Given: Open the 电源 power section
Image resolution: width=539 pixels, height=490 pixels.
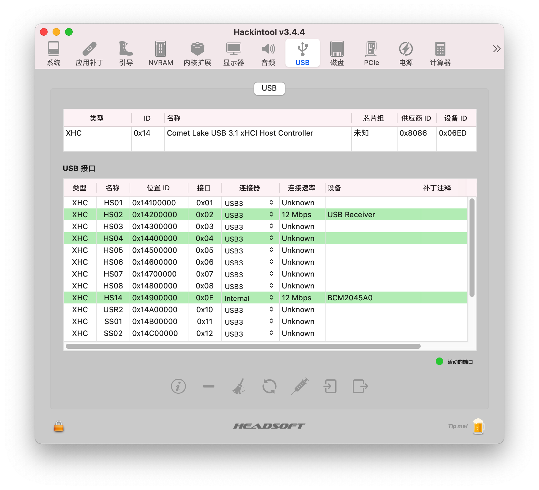Looking at the screenshot, I should (406, 53).
